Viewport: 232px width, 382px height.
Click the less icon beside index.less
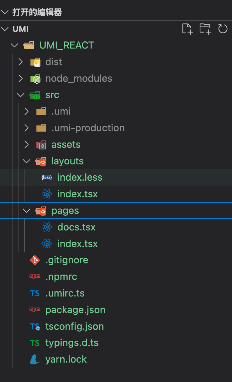(x=47, y=178)
